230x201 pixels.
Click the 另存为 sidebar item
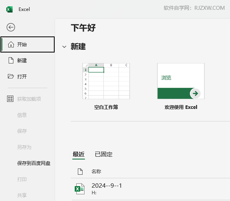tap(24, 147)
